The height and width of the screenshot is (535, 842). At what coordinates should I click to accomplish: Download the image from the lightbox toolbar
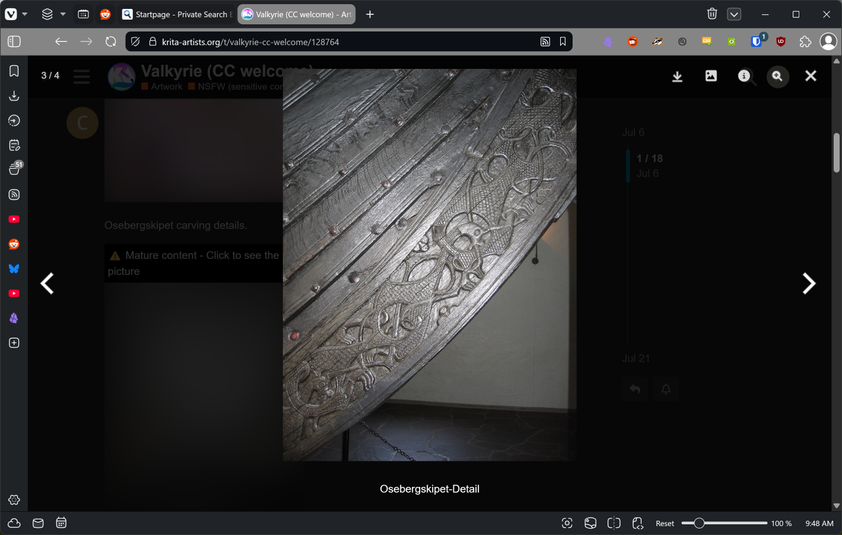click(x=677, y=77)
